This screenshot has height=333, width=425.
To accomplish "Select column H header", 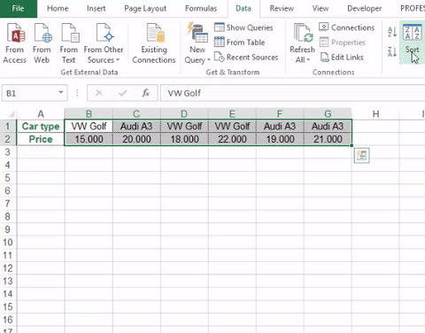I will (x=375, y=113).
